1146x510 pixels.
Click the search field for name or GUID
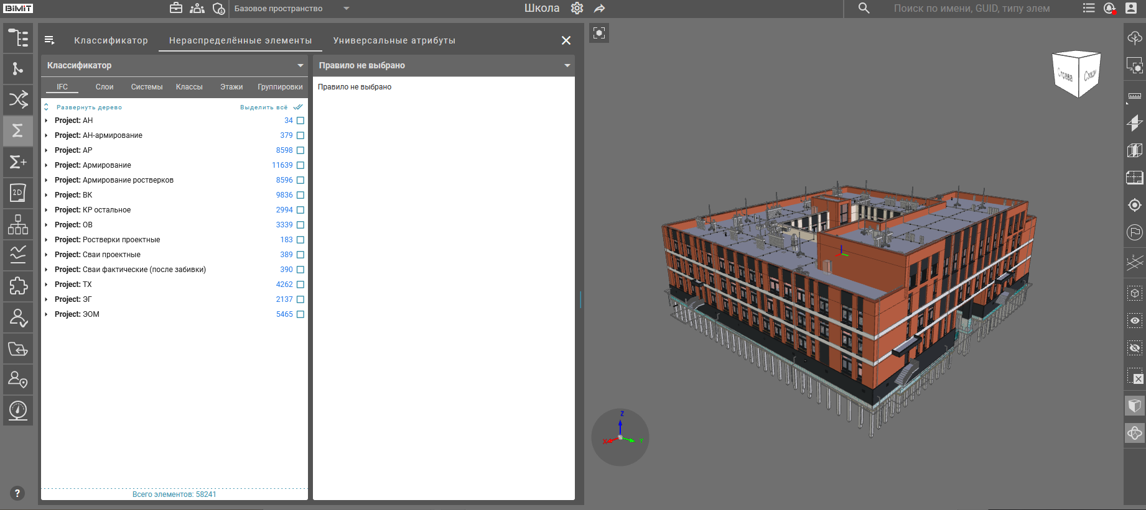[971, 9]
